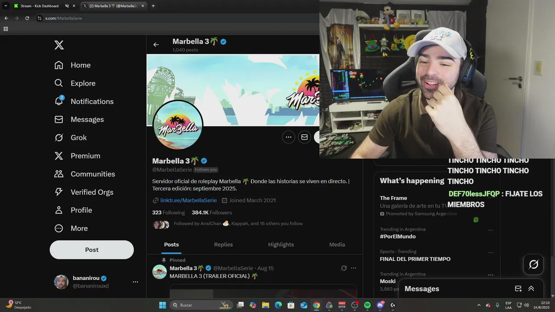Open the Home section

coord(72,65)
